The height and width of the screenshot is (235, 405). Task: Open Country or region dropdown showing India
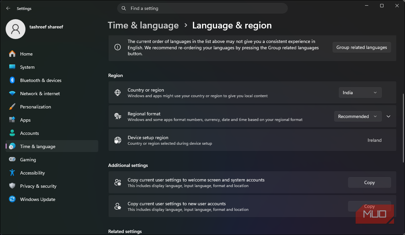pyautogui.click(x=360, y=93)
